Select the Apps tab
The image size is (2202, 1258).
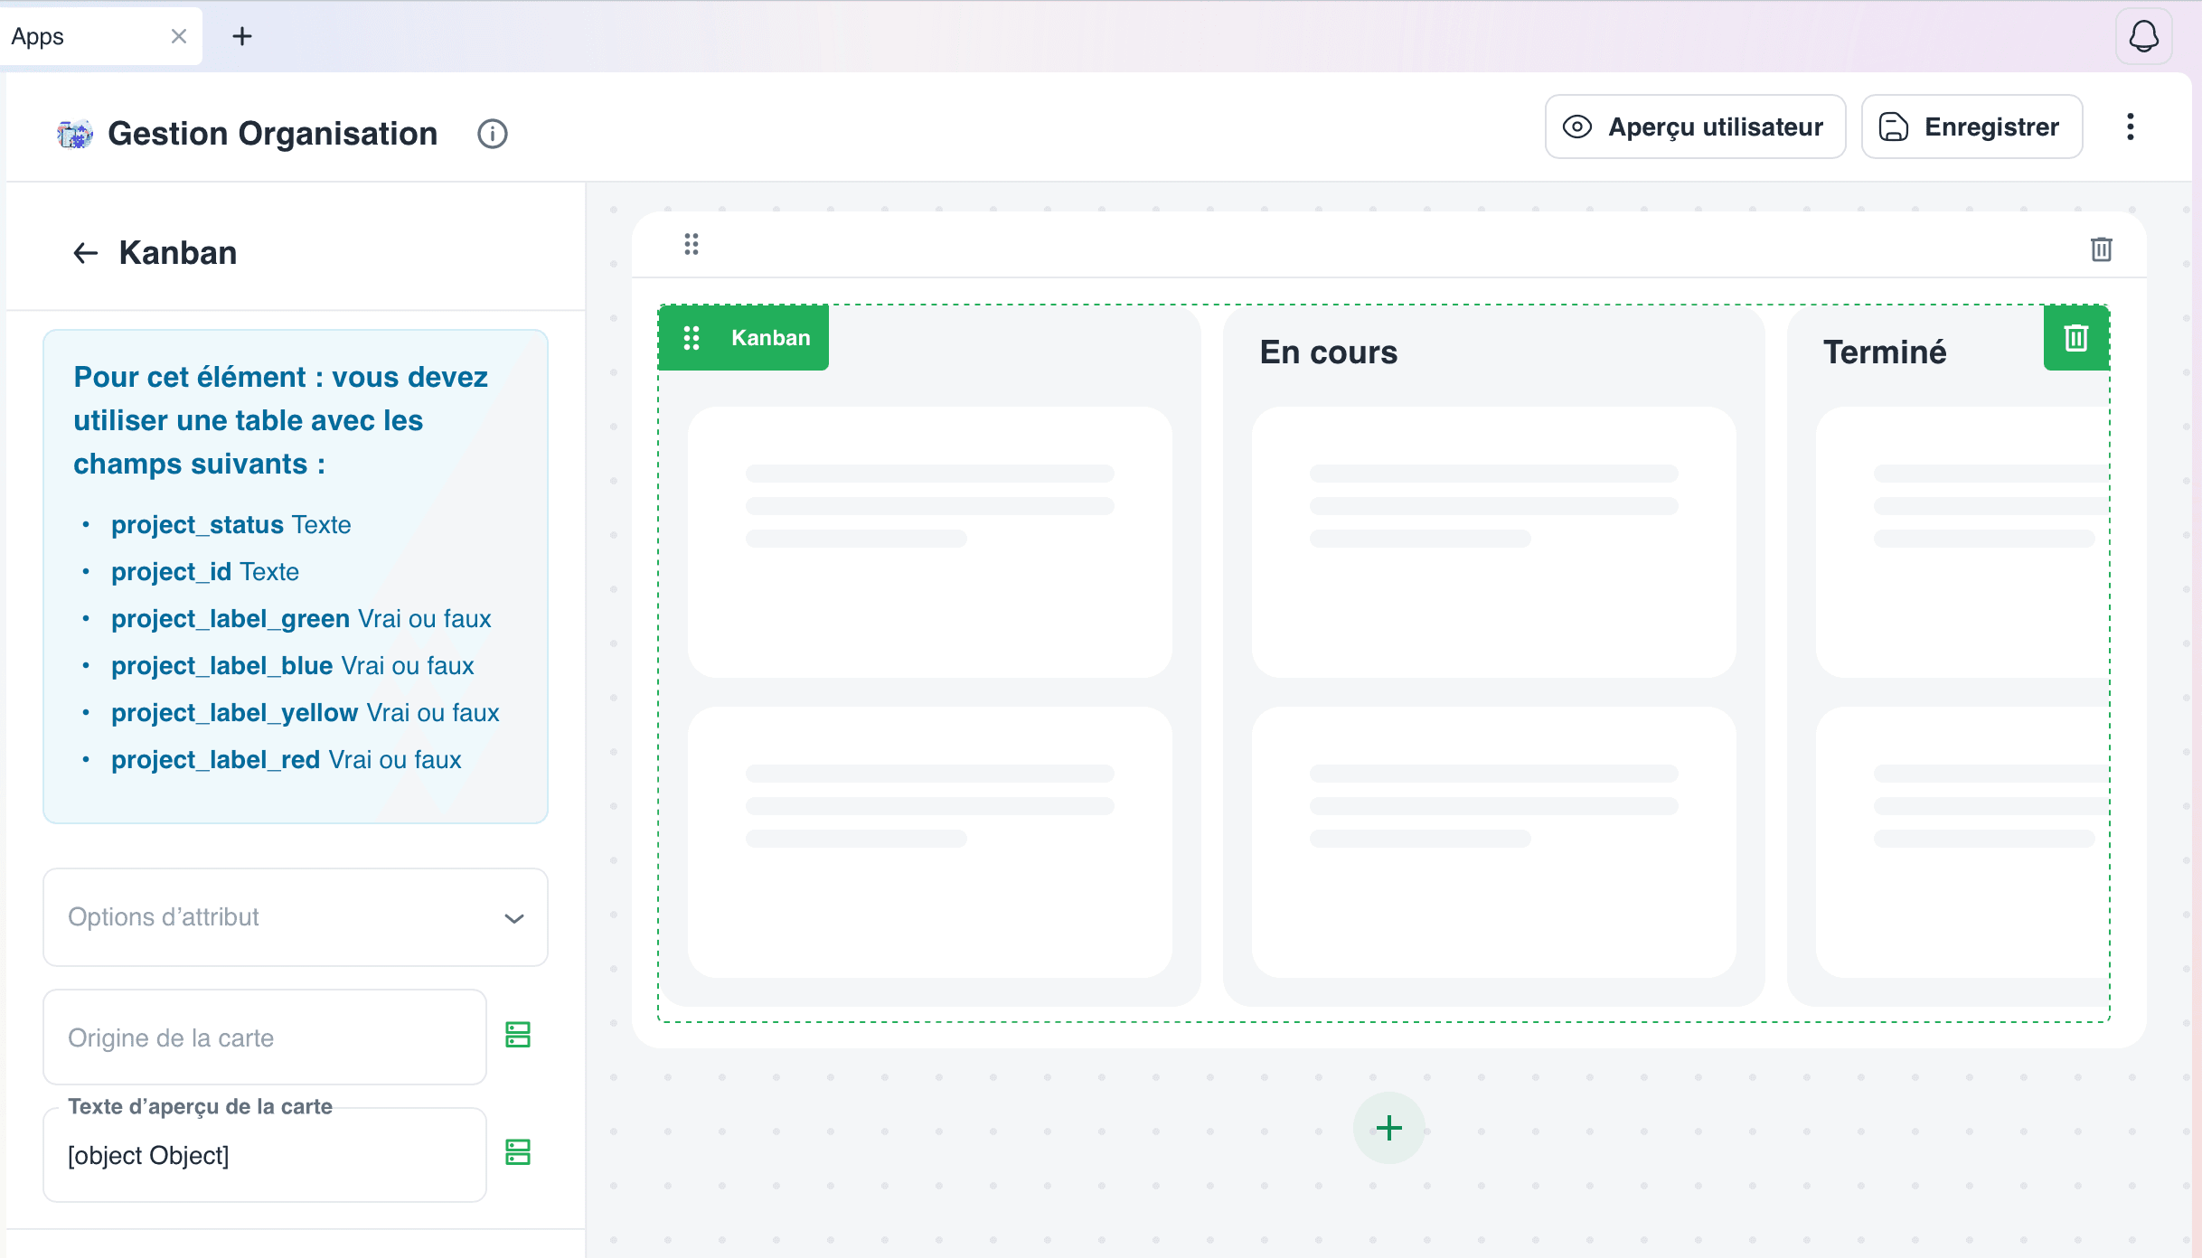click(99, 36)
